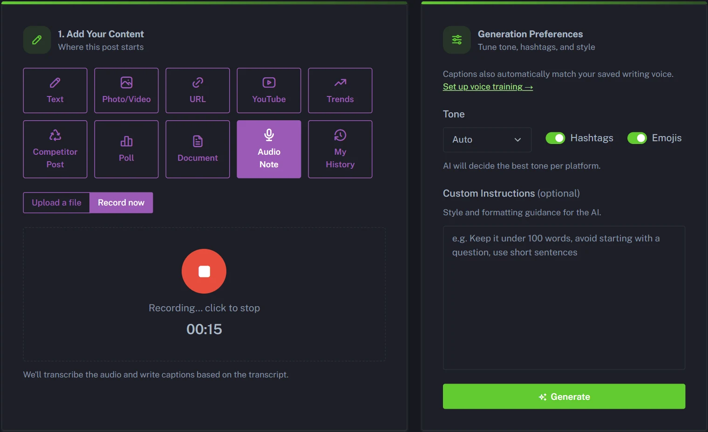Follow the Set up voice training link

pyautogui.click(x=488, y=87)
